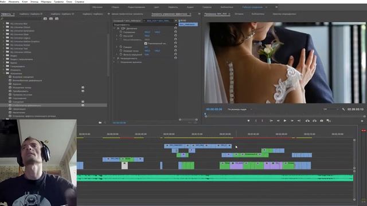The height and width of the screenshot is (206, 367).
Task: Open the 1/4 playback resolution dropdown
Action: 331,109
